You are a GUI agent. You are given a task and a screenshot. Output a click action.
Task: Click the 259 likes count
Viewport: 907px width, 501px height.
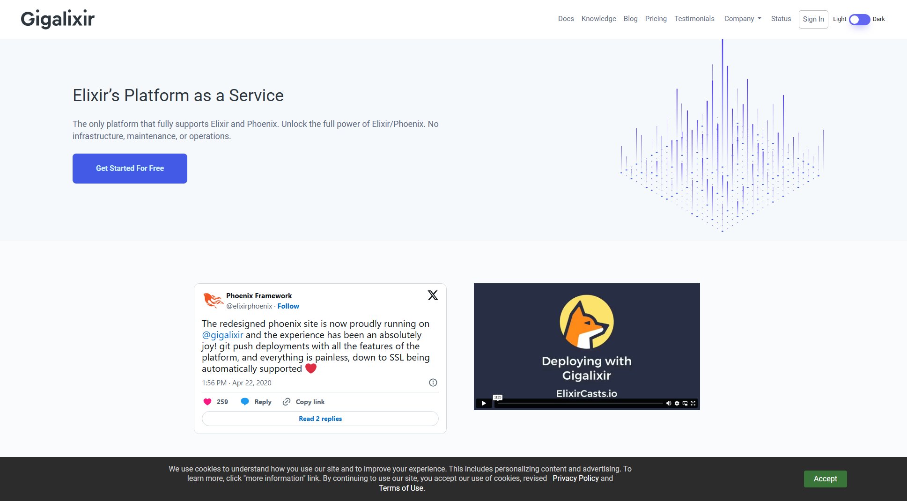point(222,402)
